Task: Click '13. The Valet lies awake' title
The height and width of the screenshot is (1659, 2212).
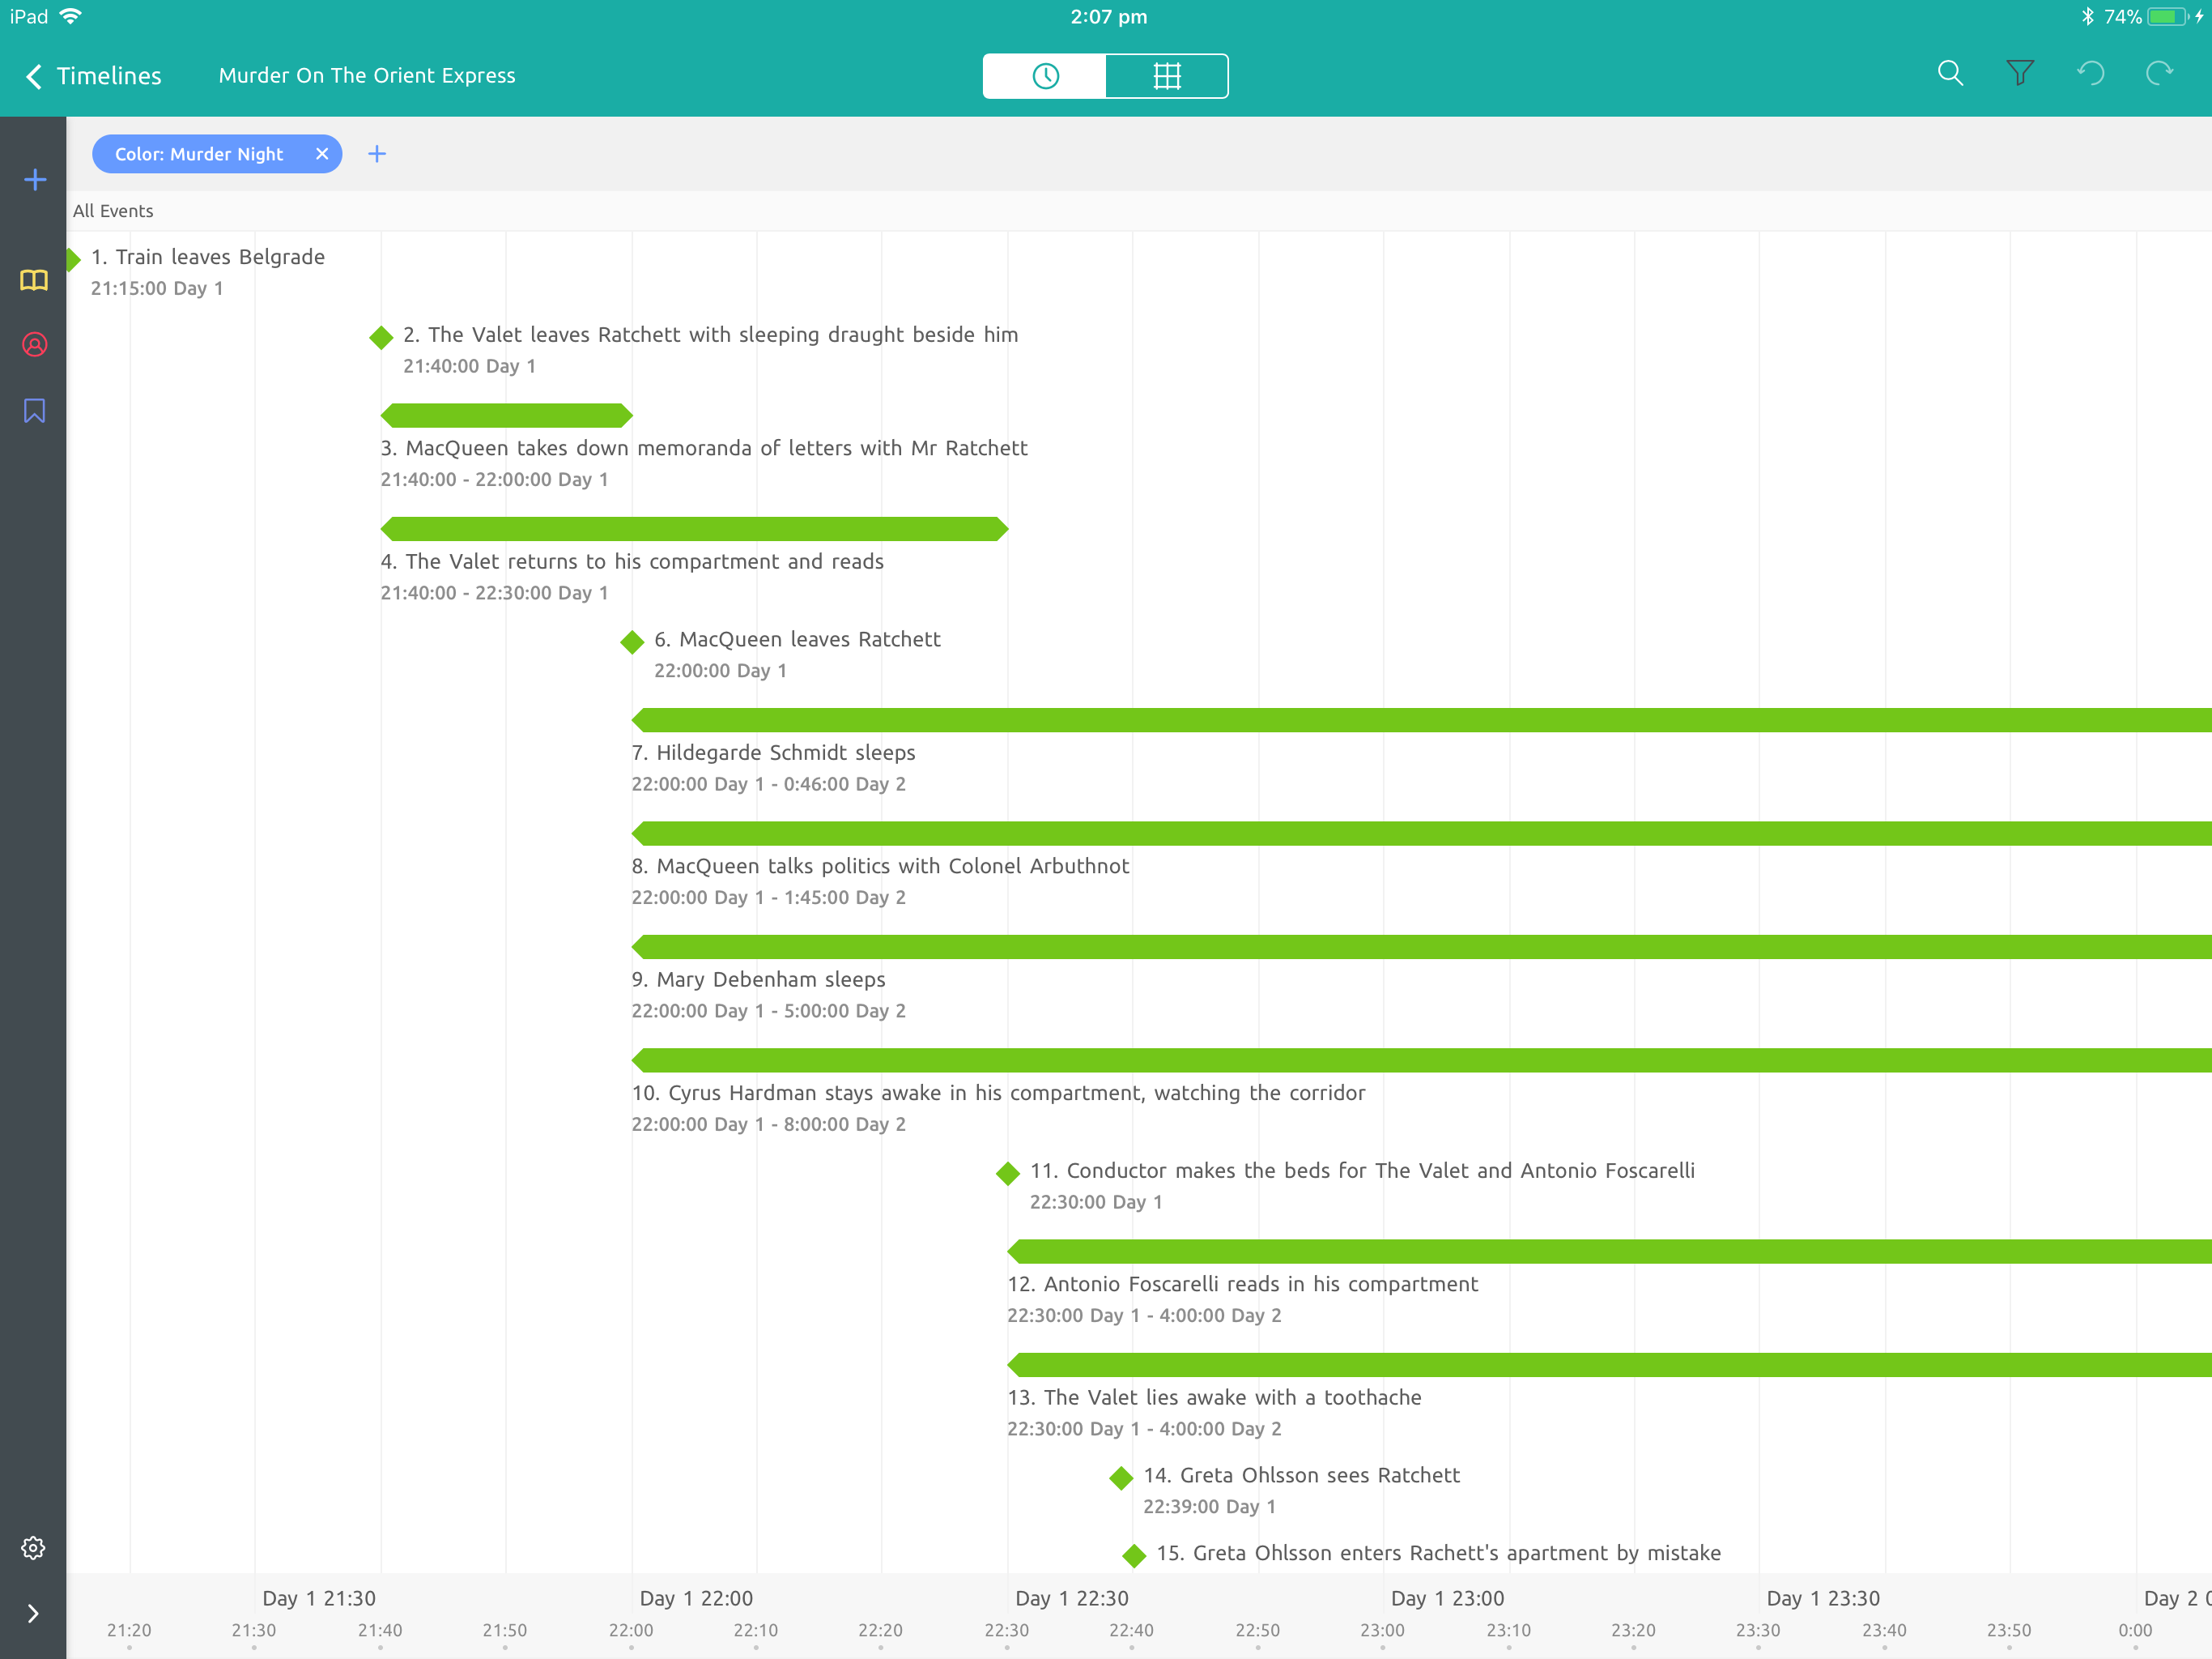Action: (1214, 1398)
